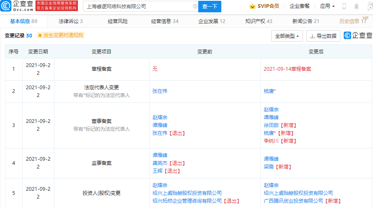Click the 变更后 column header
This screenshot has width=373, height=208.
tap(316, 52)
